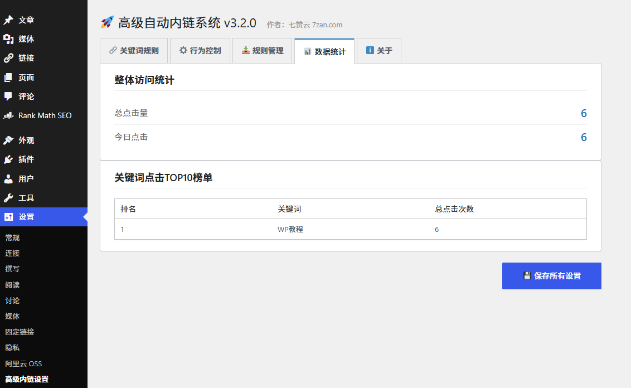Viewport: 631px width, 388px height.
Task: Click the 关键词 column header
Action: (x=289, y=209)
